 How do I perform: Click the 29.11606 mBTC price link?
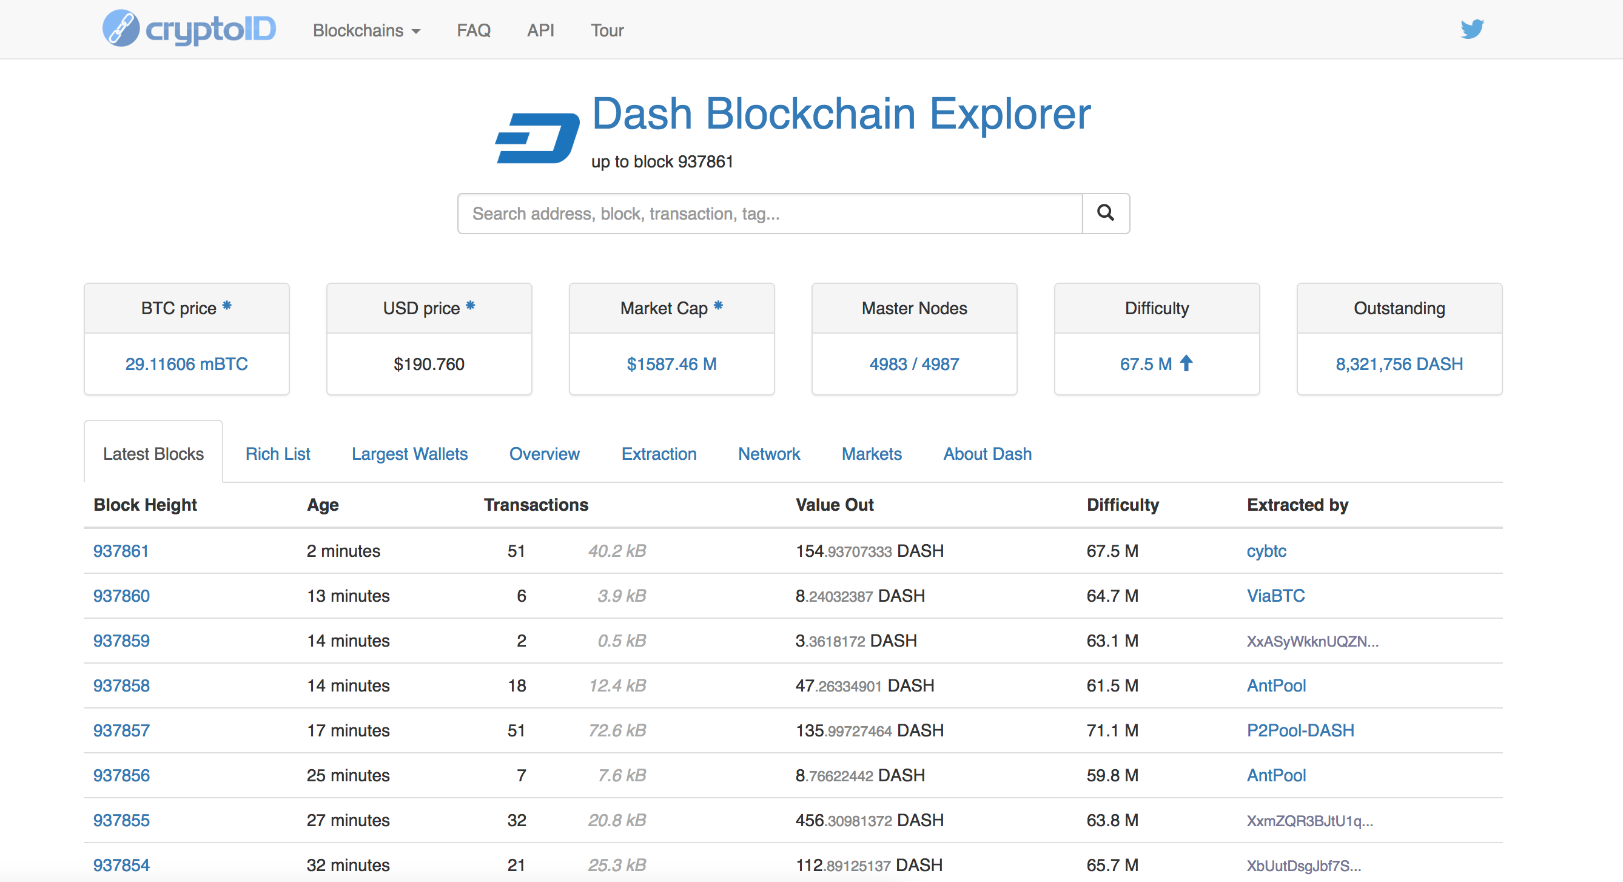pos(186,364)
